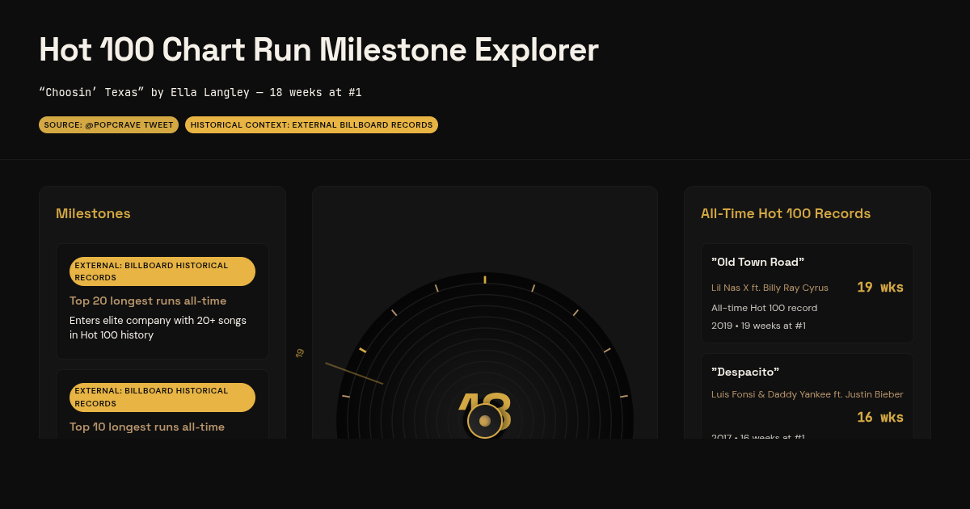Click the "2019 • 19 weeks at #1" line
The width and height of the screenshot is (970, 509).
[x=758, y=326]
